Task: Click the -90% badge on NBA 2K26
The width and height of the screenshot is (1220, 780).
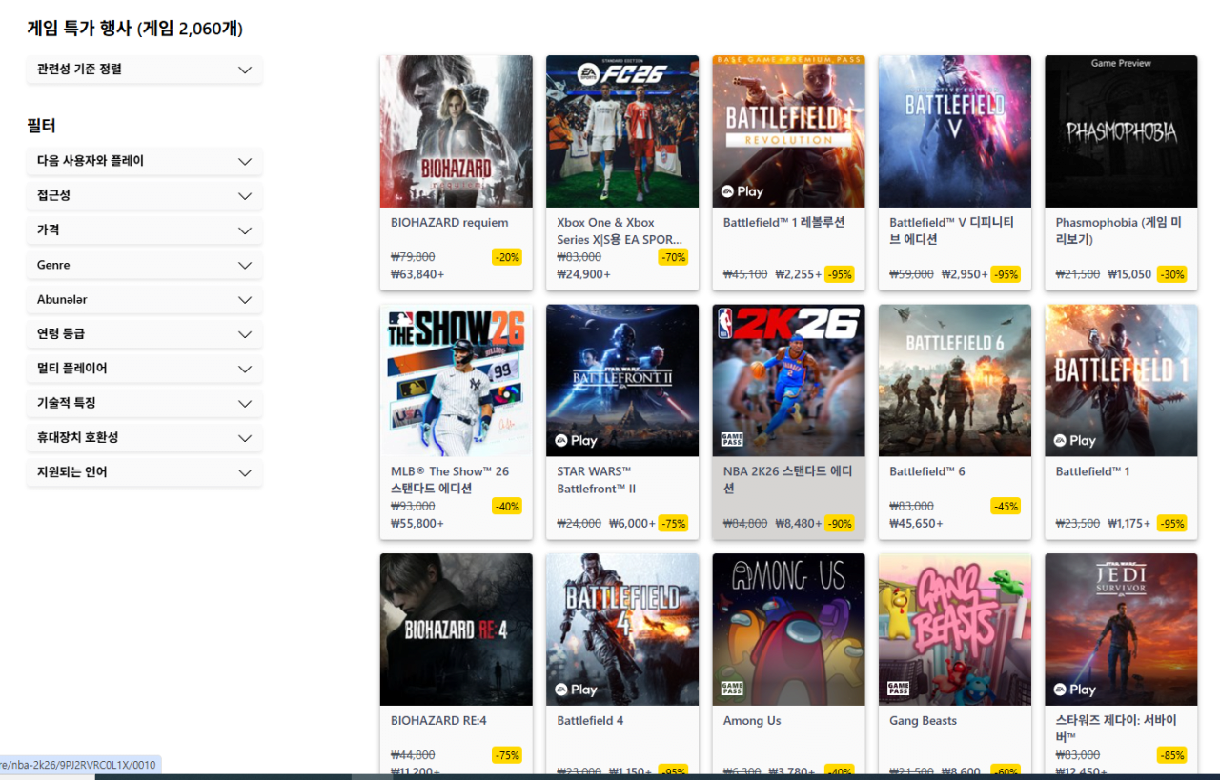Action: [x=840, y=524]
